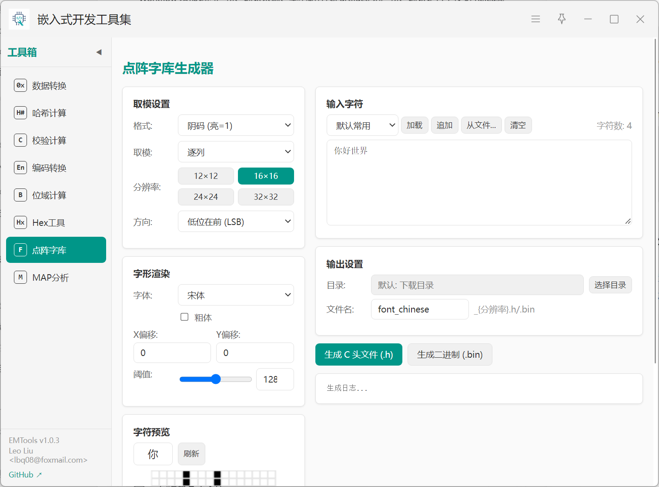Click the Y偏移 input field

click(255, 353)
